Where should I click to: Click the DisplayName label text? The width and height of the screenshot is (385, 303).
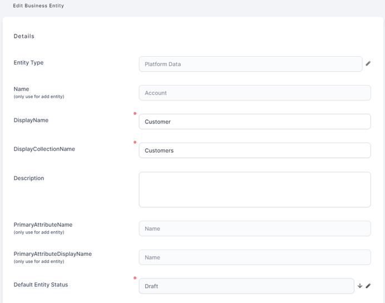pos(31,120)
